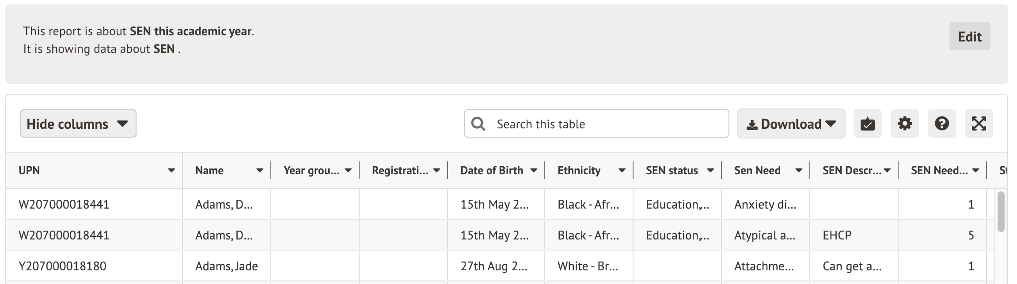Open UPN column sort arrow
The height and width of the screenshot is (284, 1017).
pyautogui.click(x=171, y=171)
